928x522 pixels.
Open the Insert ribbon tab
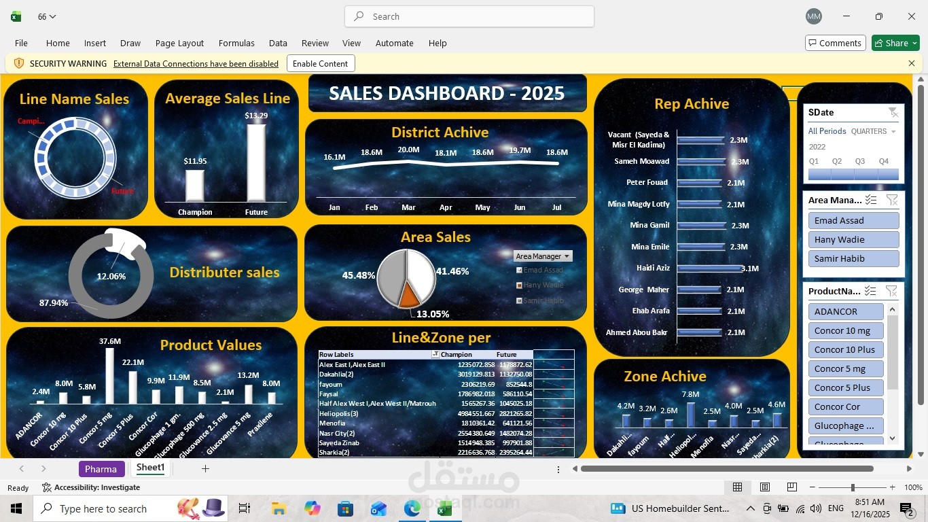(x=95, y=43)
